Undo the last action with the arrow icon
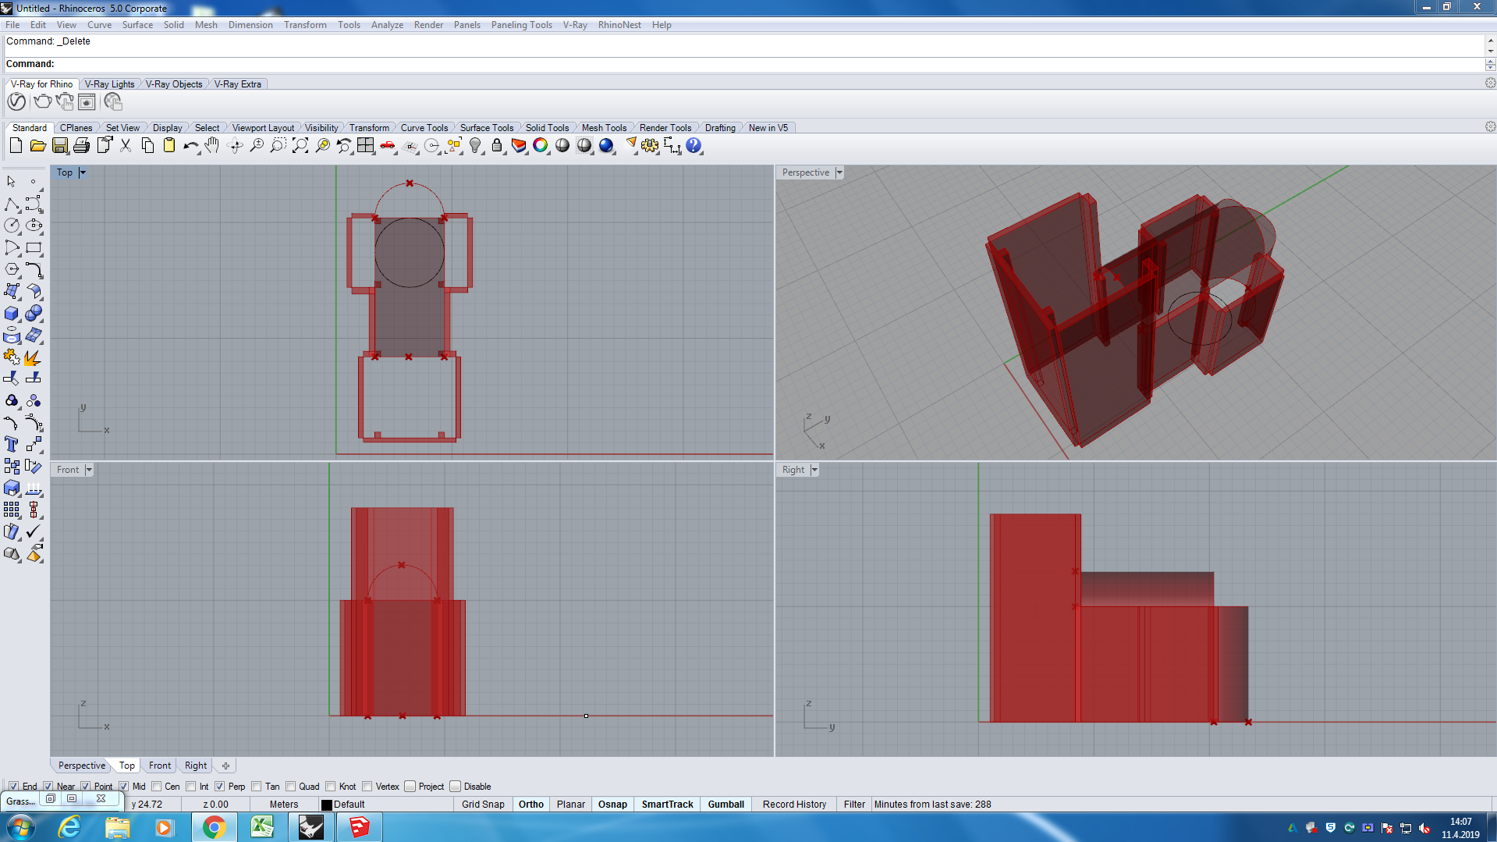Screen dimensions: 1497x842 190,146
